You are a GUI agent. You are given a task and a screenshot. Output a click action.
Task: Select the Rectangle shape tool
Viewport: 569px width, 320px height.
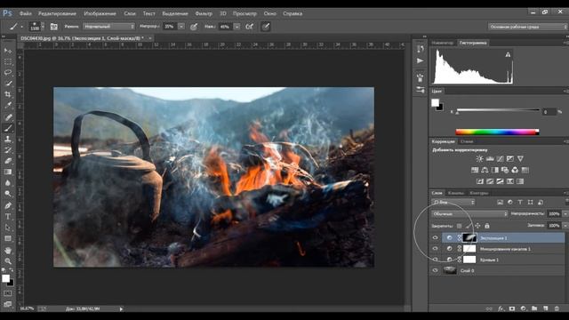[x=8, y=239]
